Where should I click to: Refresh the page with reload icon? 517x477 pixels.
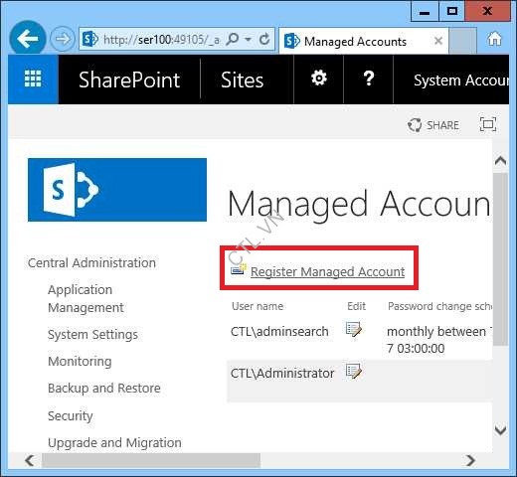[x=264, y=39]
